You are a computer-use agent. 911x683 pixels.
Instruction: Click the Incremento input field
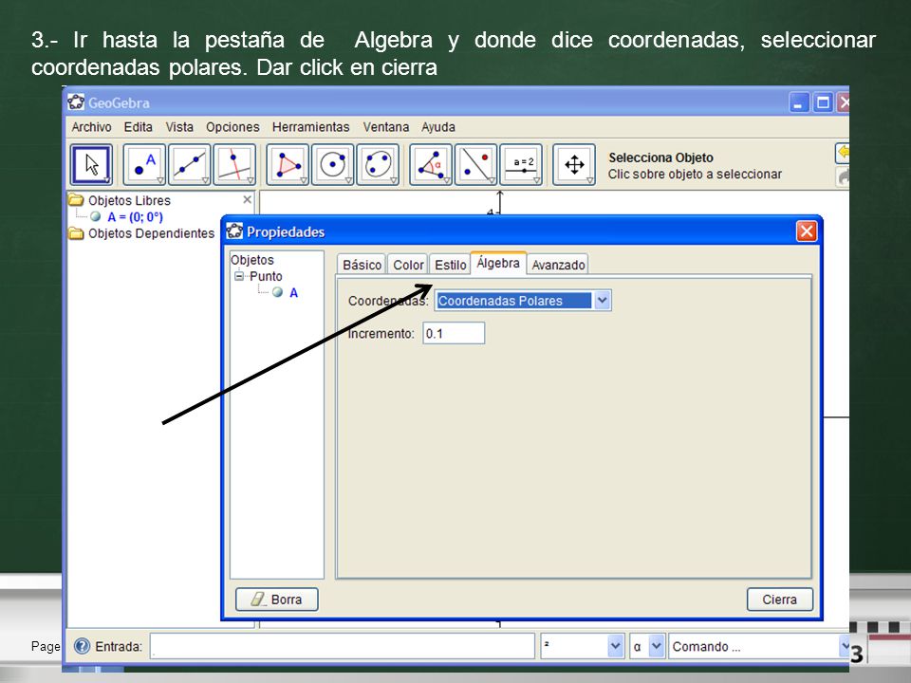(454, 333)
